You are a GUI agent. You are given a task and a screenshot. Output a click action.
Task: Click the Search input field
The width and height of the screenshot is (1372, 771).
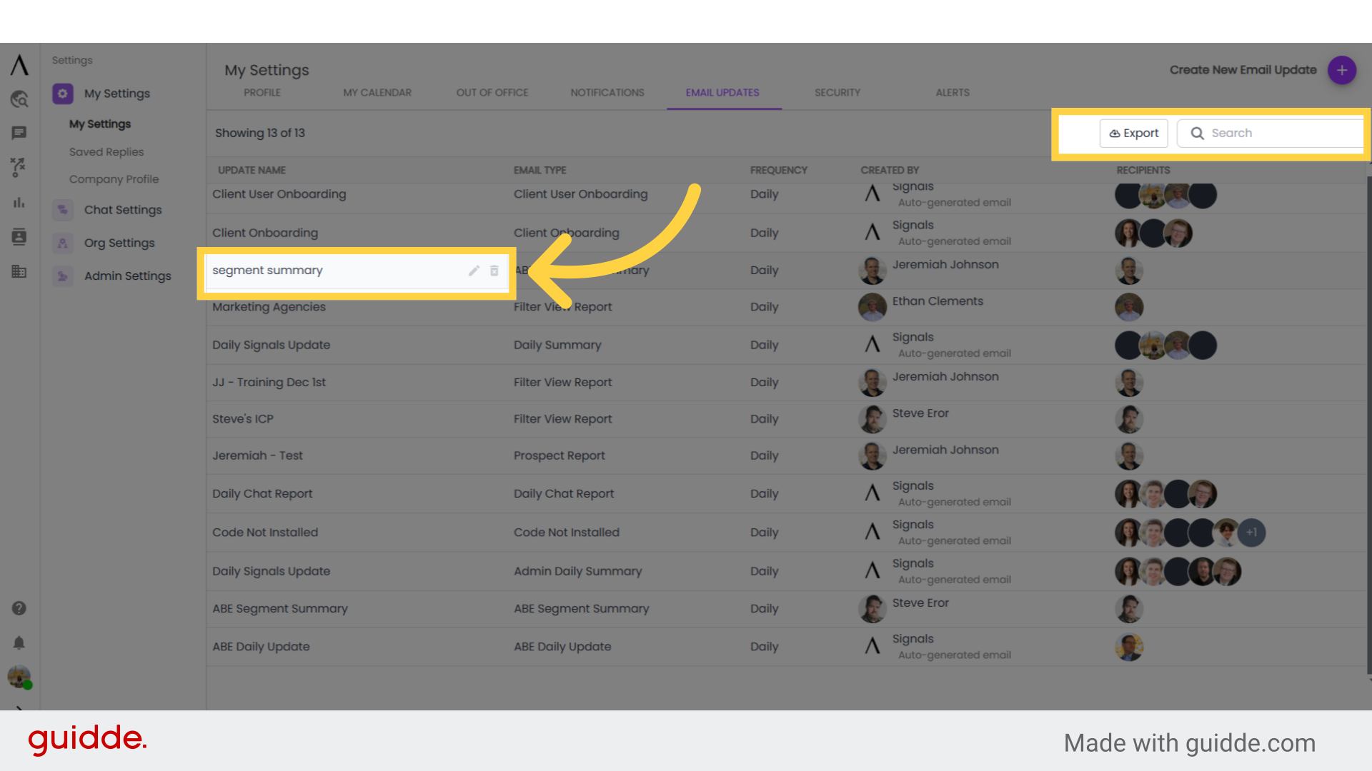point(1271,133)
